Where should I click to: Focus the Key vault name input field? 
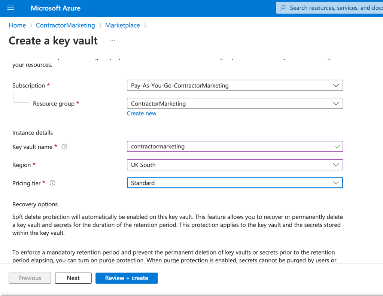(x=235, y=147)
